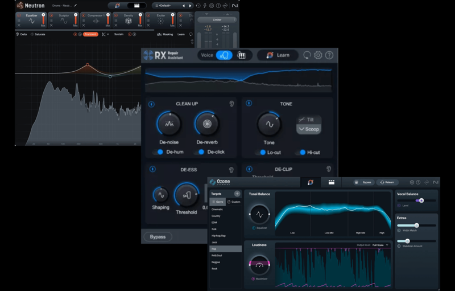Select the head voice icon in RX
The image size is (455, 291).
pos(224,55)
